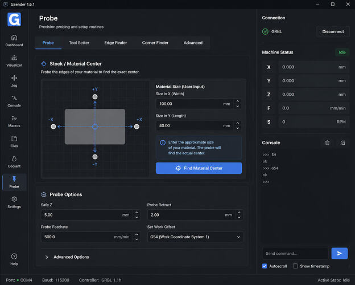The height and width of the screenshot is (285, 355).
Task: Click the S spindle RPM readout
Action: 313,122
